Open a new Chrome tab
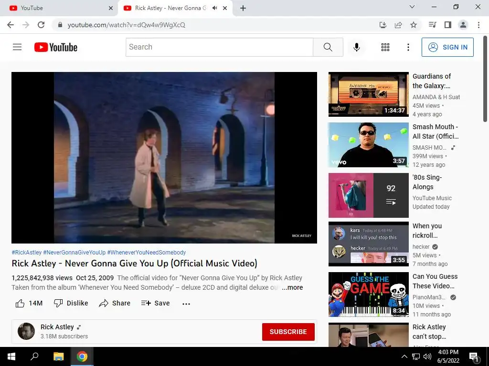 (243, 8)
